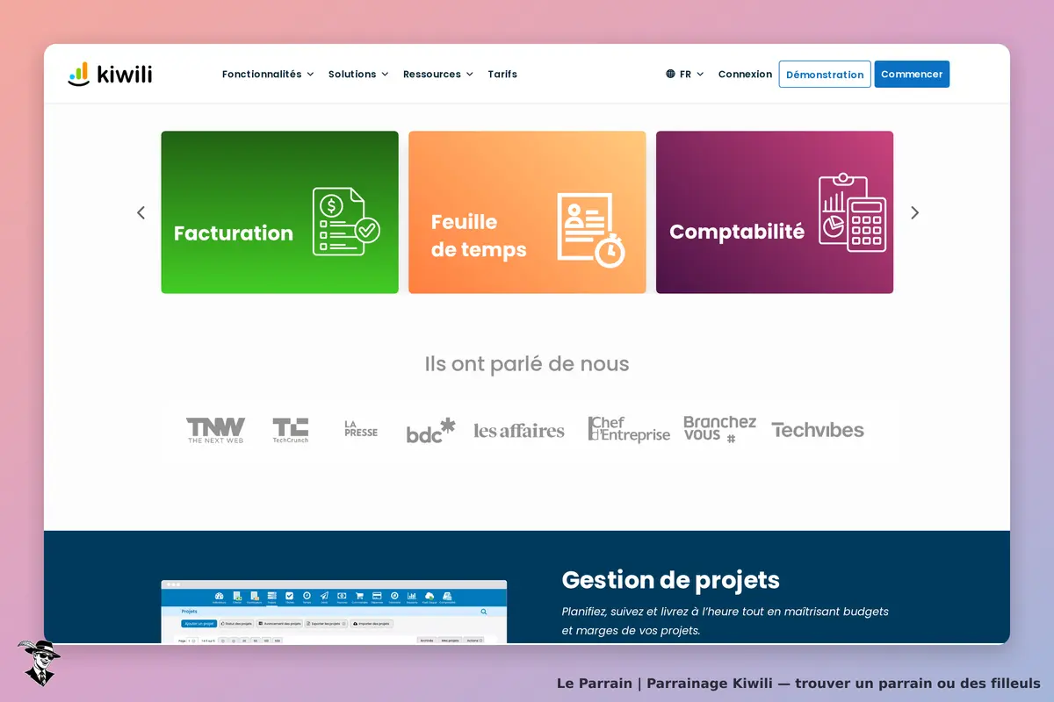Click the Chef d'Entreprise logo

[x=629, y=429]
